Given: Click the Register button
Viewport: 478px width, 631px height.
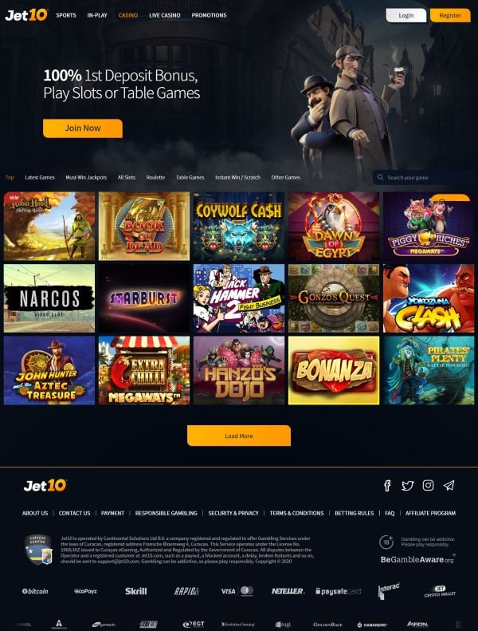Looking at the screenshot, I should 450,15.
